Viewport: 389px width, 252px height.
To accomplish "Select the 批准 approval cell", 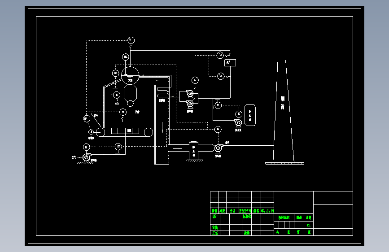I will point(247,233).
